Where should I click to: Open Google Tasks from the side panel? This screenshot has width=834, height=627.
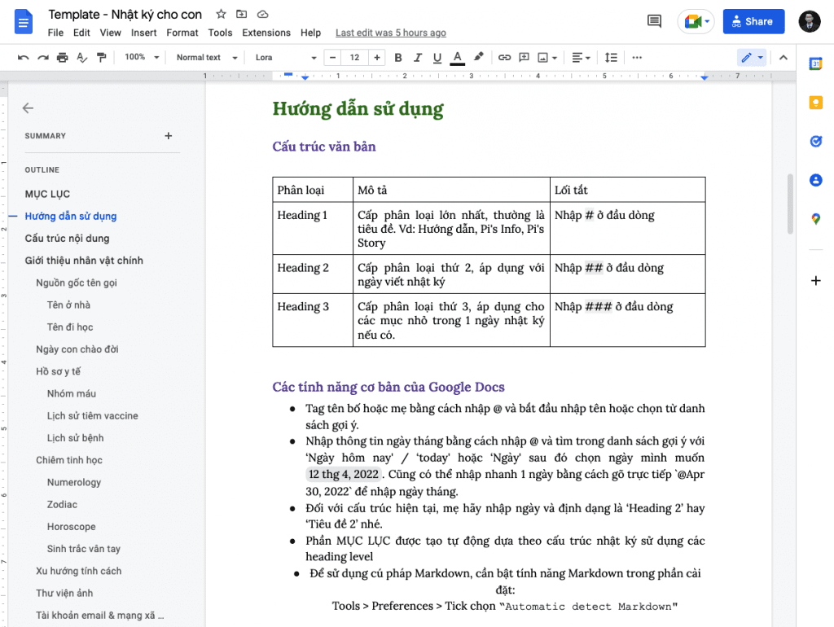point(816,141)
